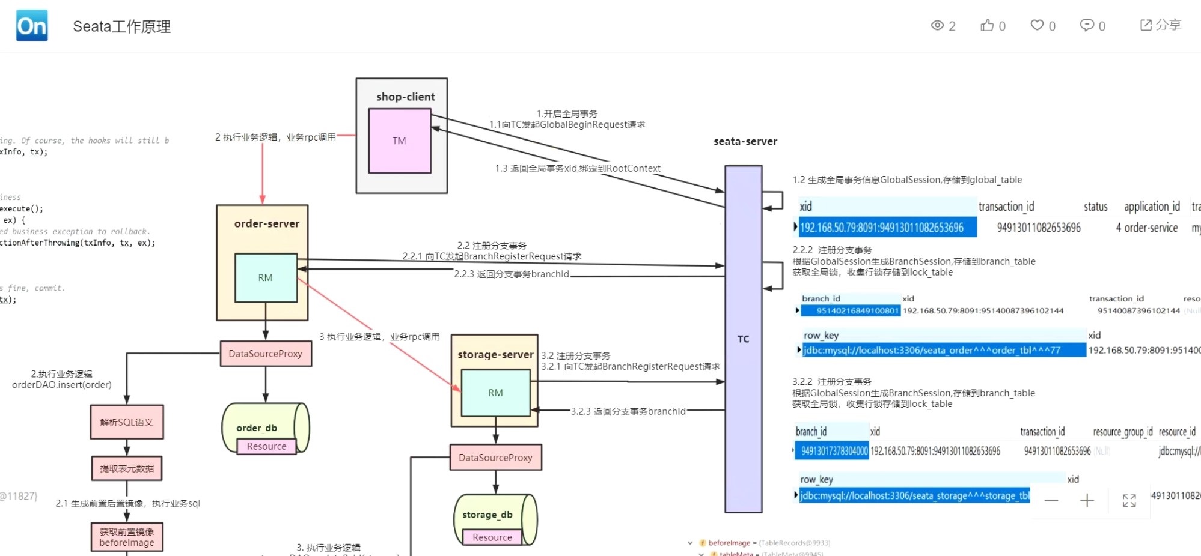
Task: Click the eye views icon
Action: tap(937, 25)
